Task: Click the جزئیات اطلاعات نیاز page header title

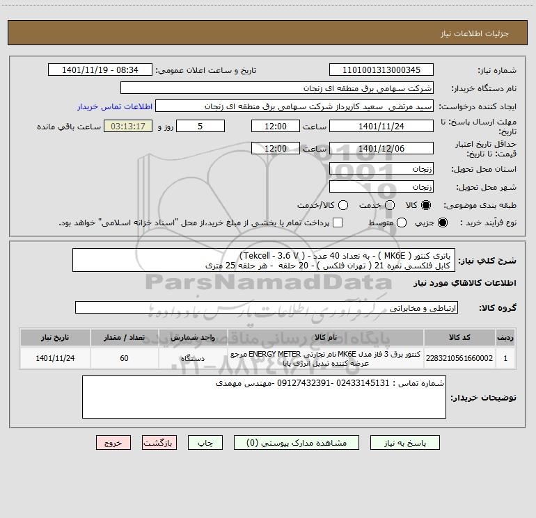Action: pos(475,33)
